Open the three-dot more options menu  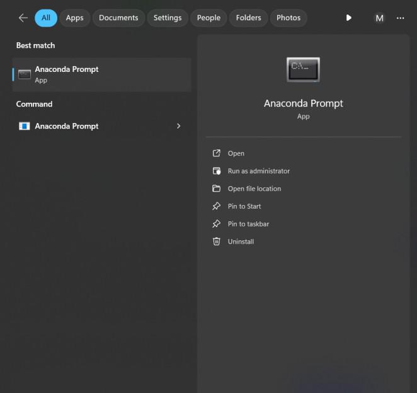(400, 18)
